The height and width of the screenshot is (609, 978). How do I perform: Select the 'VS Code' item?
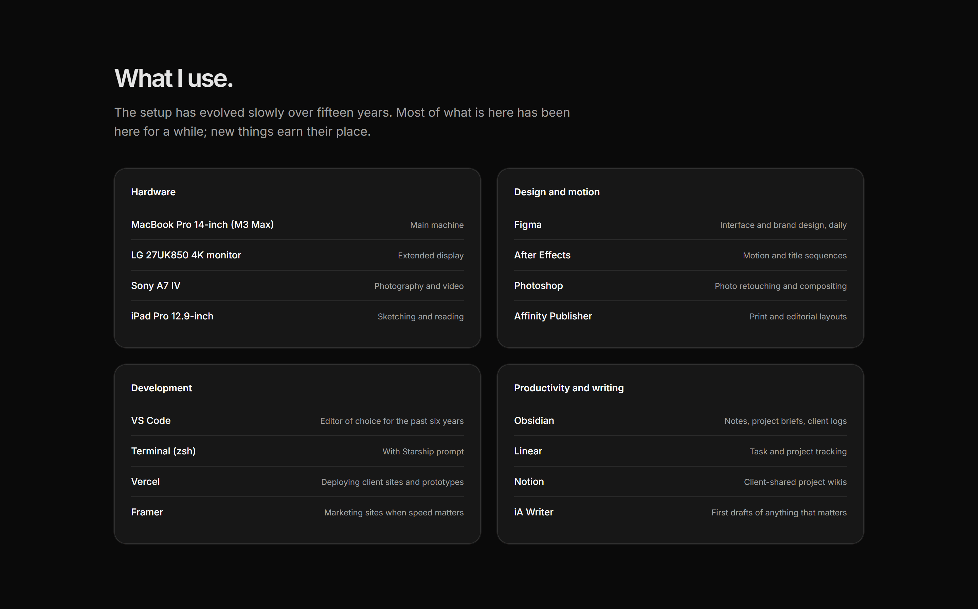151,420
